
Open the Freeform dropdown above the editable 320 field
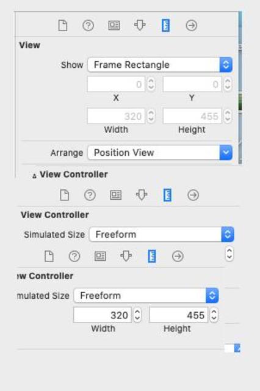[x=146, y=296]
